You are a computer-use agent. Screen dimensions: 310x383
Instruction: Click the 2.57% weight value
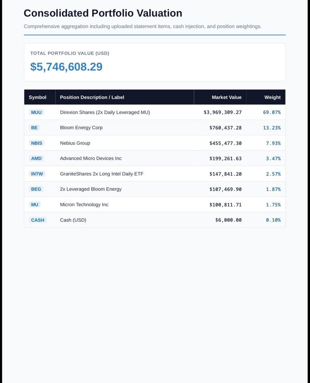tap(273, 174)
